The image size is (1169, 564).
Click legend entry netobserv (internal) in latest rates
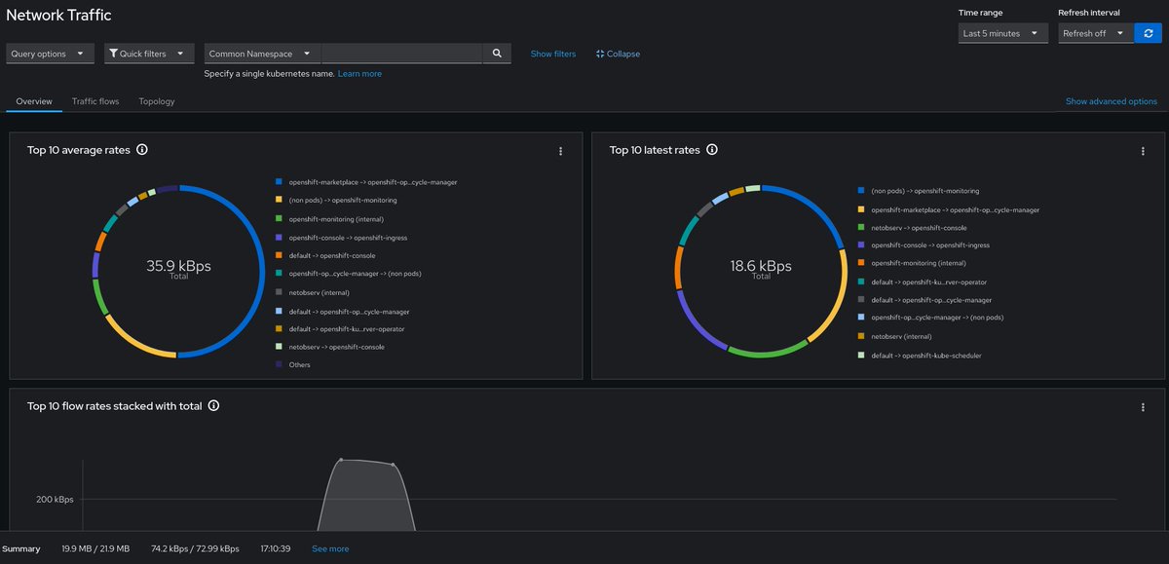pos(901,336)
